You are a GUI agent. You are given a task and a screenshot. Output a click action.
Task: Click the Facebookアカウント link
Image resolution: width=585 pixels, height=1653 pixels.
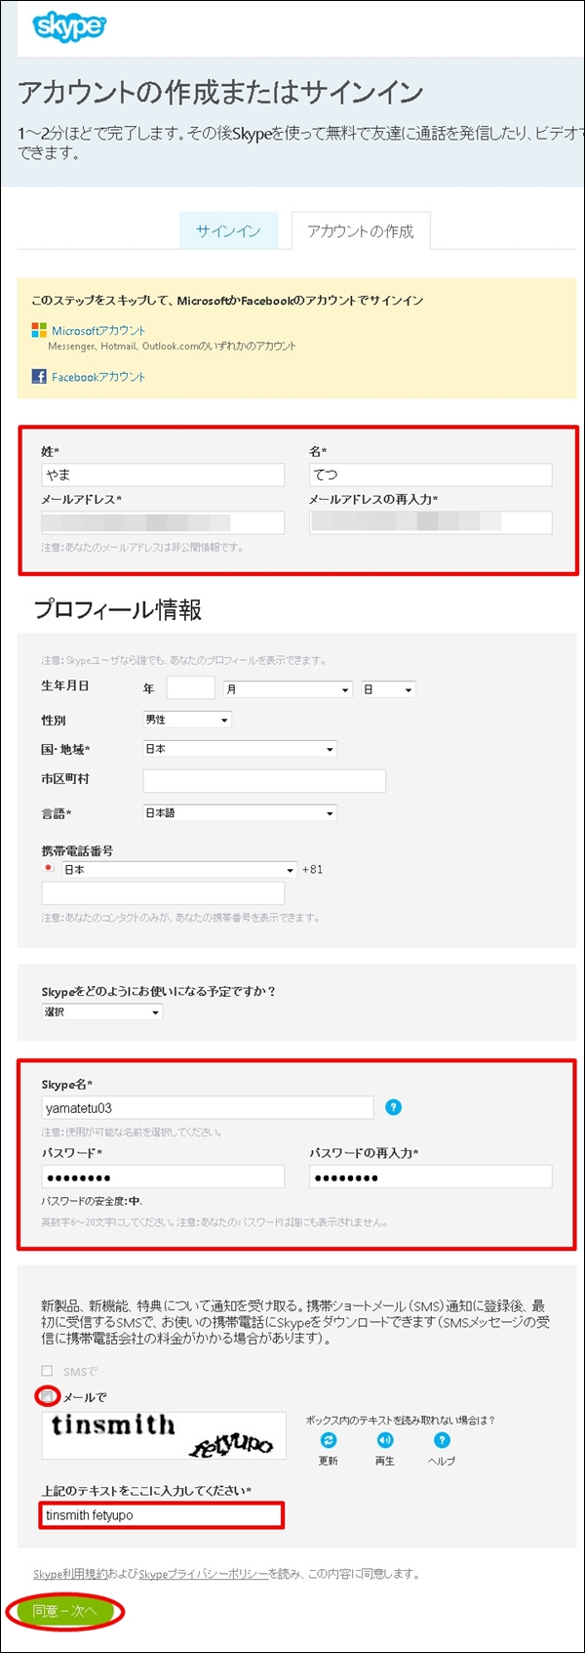98,377
